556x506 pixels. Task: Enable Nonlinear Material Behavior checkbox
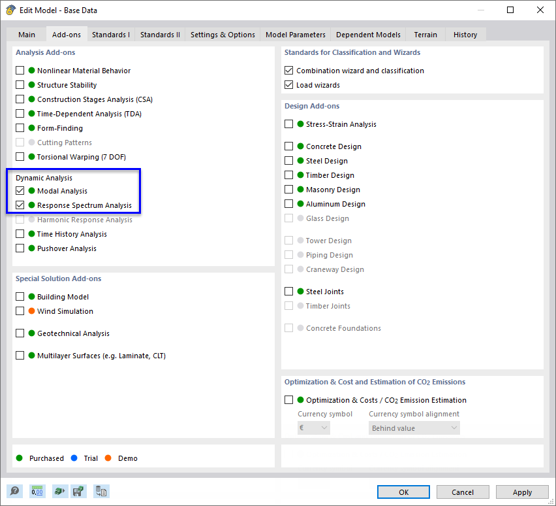tap(20, 71)
